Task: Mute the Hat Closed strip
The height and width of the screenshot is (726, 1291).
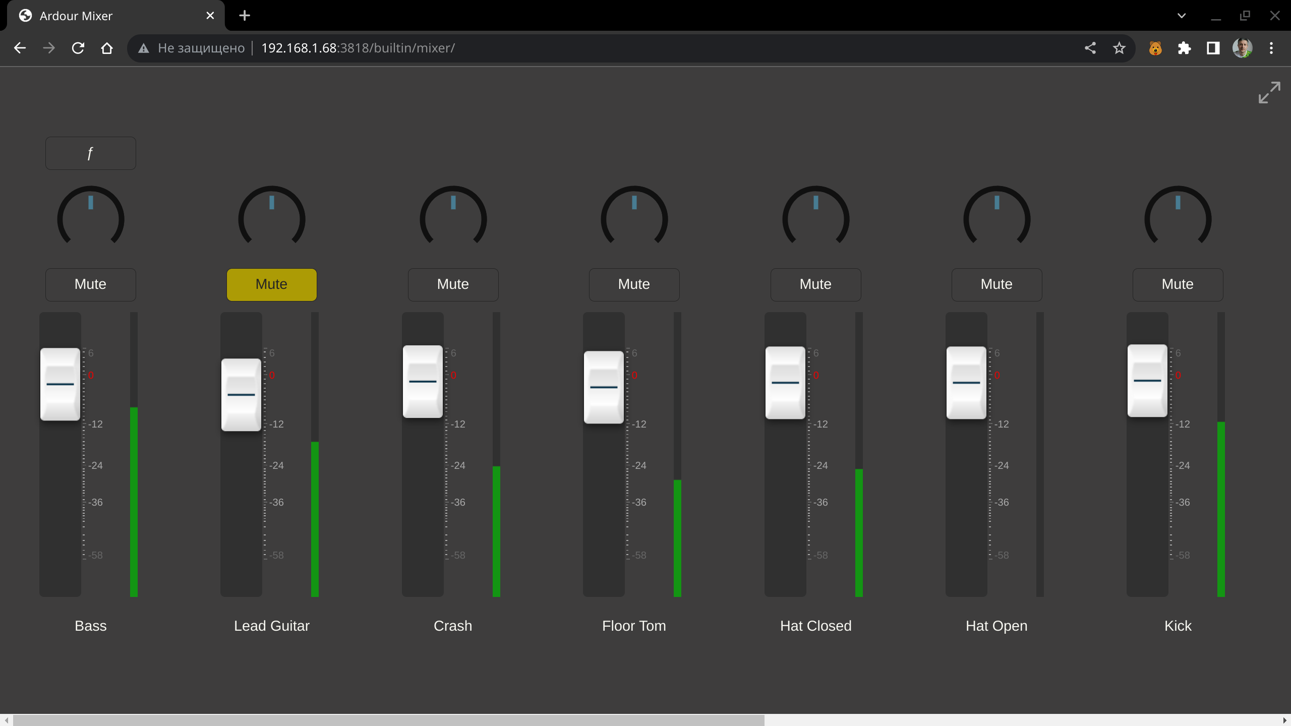Action: [815, 284]
